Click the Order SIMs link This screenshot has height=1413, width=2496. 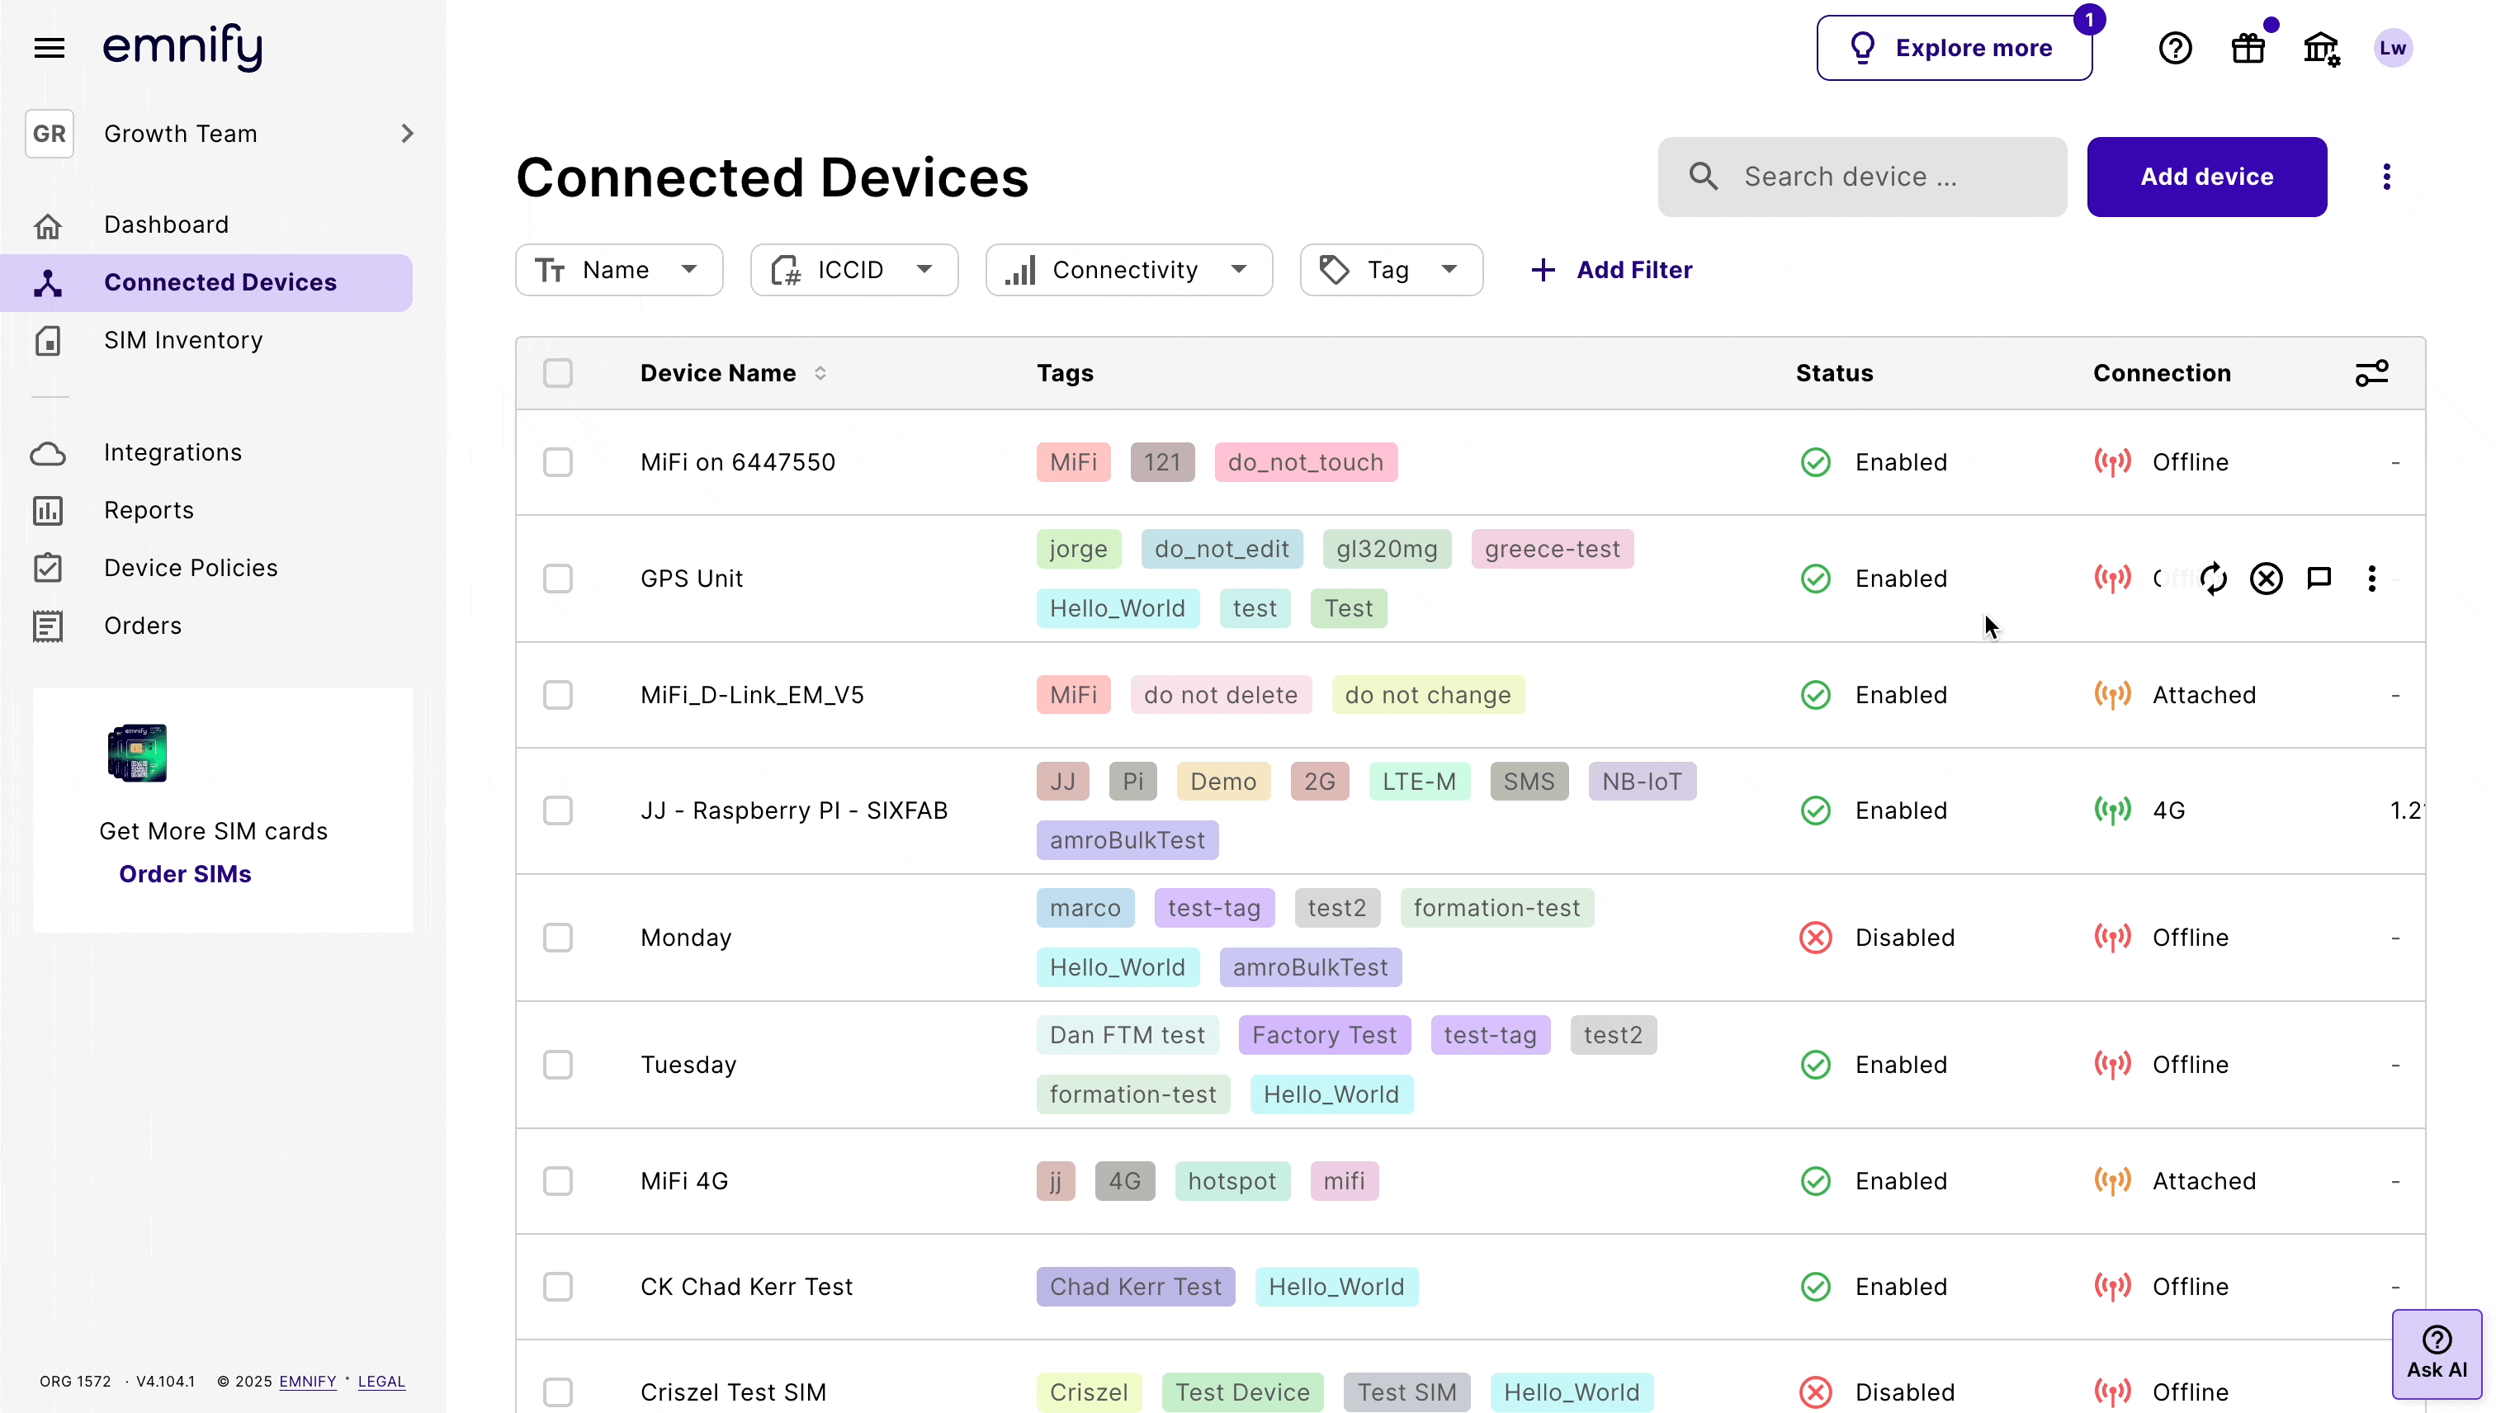point(184,873)
